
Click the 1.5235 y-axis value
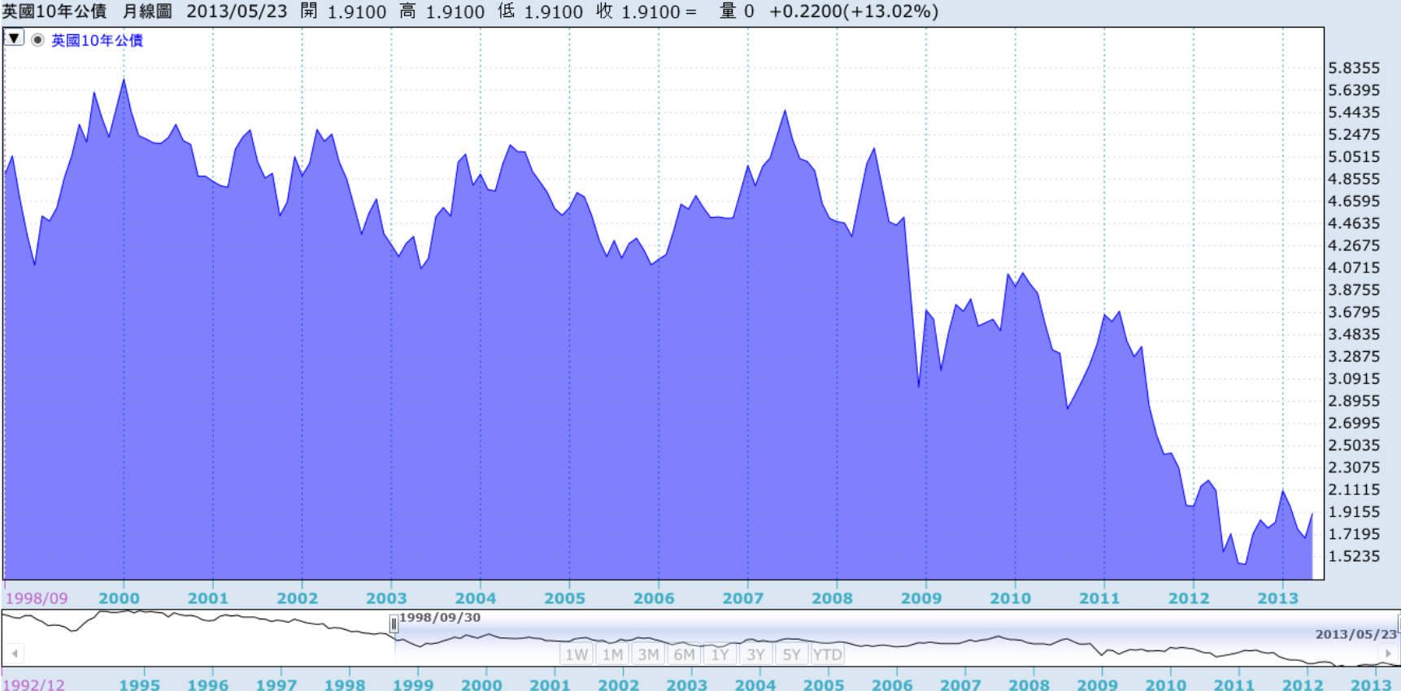pos(1354,556)
